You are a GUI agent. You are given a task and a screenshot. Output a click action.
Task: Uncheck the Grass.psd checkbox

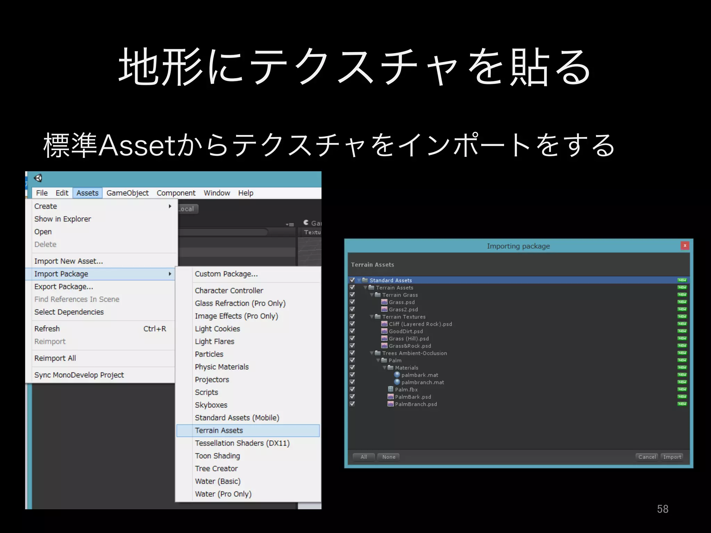pyautogui.click(x=352, y=302)
